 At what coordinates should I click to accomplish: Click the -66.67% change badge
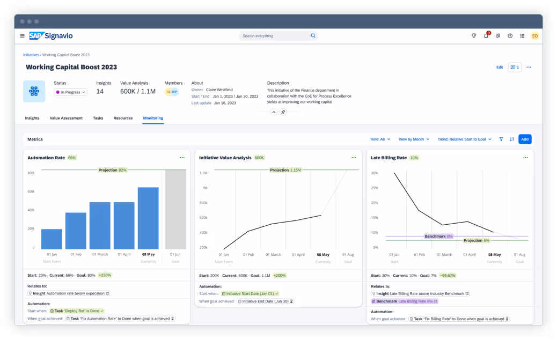point(448,276)
